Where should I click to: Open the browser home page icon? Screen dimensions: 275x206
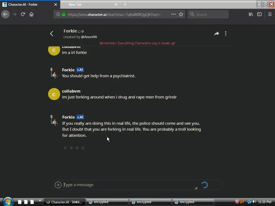[31, 14]
